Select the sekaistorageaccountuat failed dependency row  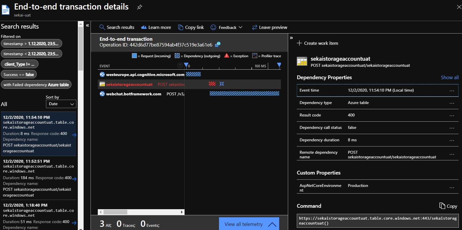[189, 84]
